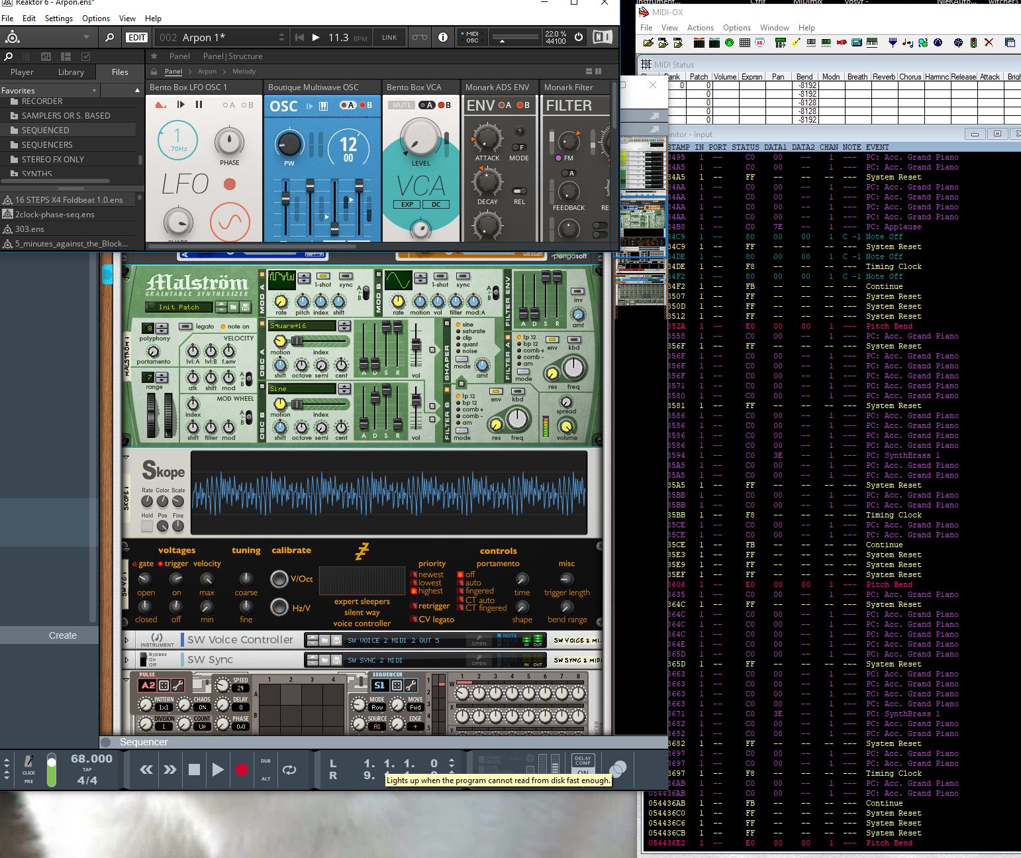
Task: Expand SW Sync device
Action: [x=127, y=660]
